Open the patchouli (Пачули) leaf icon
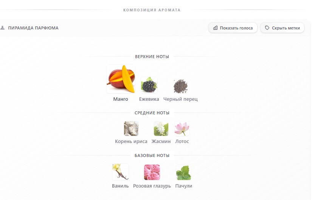Image resolution: width=312 pixels, height=200 pixels. click(183, 172)
